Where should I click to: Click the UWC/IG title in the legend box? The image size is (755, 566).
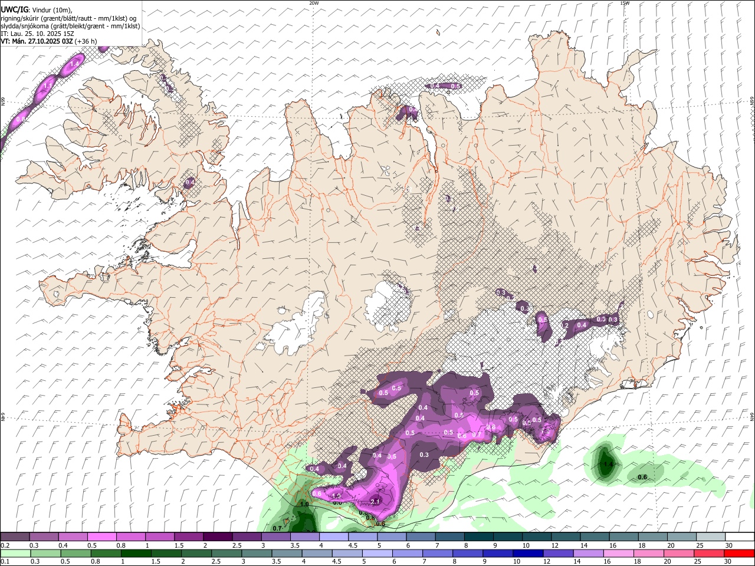tap(14, 9)
